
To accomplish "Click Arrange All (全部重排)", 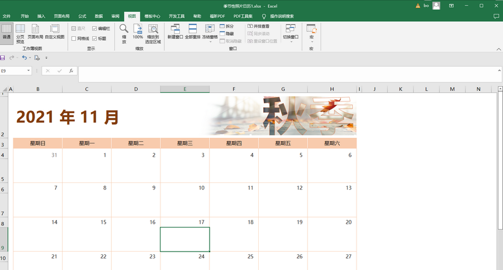I will pyautogui.click(x=192, y=32).
